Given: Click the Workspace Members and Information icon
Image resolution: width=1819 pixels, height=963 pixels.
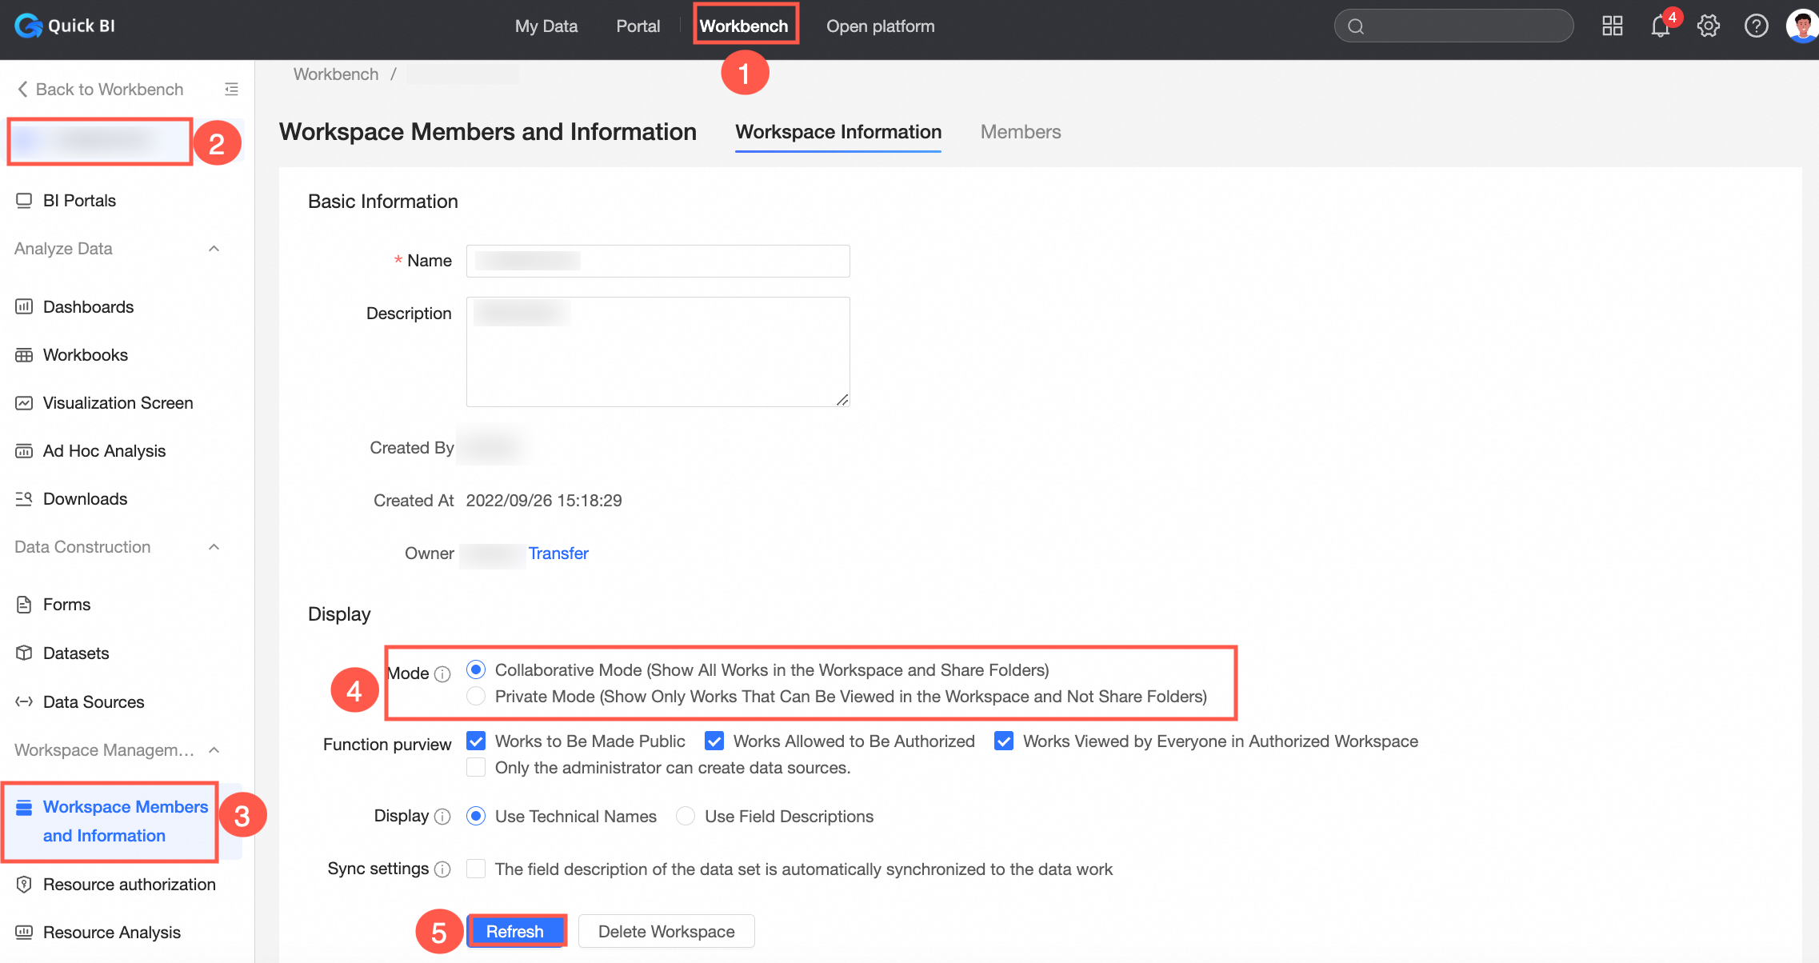Looking at the screenshot, I should 24,807.
